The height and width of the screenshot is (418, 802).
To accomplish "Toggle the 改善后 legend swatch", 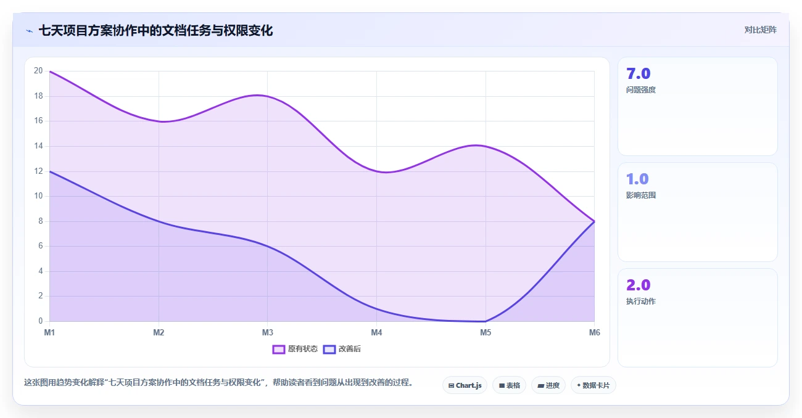I will point(329,349).
